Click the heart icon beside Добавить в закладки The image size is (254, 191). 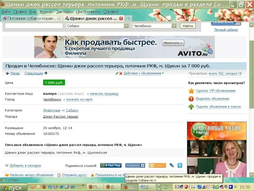[x=7, y=165]
